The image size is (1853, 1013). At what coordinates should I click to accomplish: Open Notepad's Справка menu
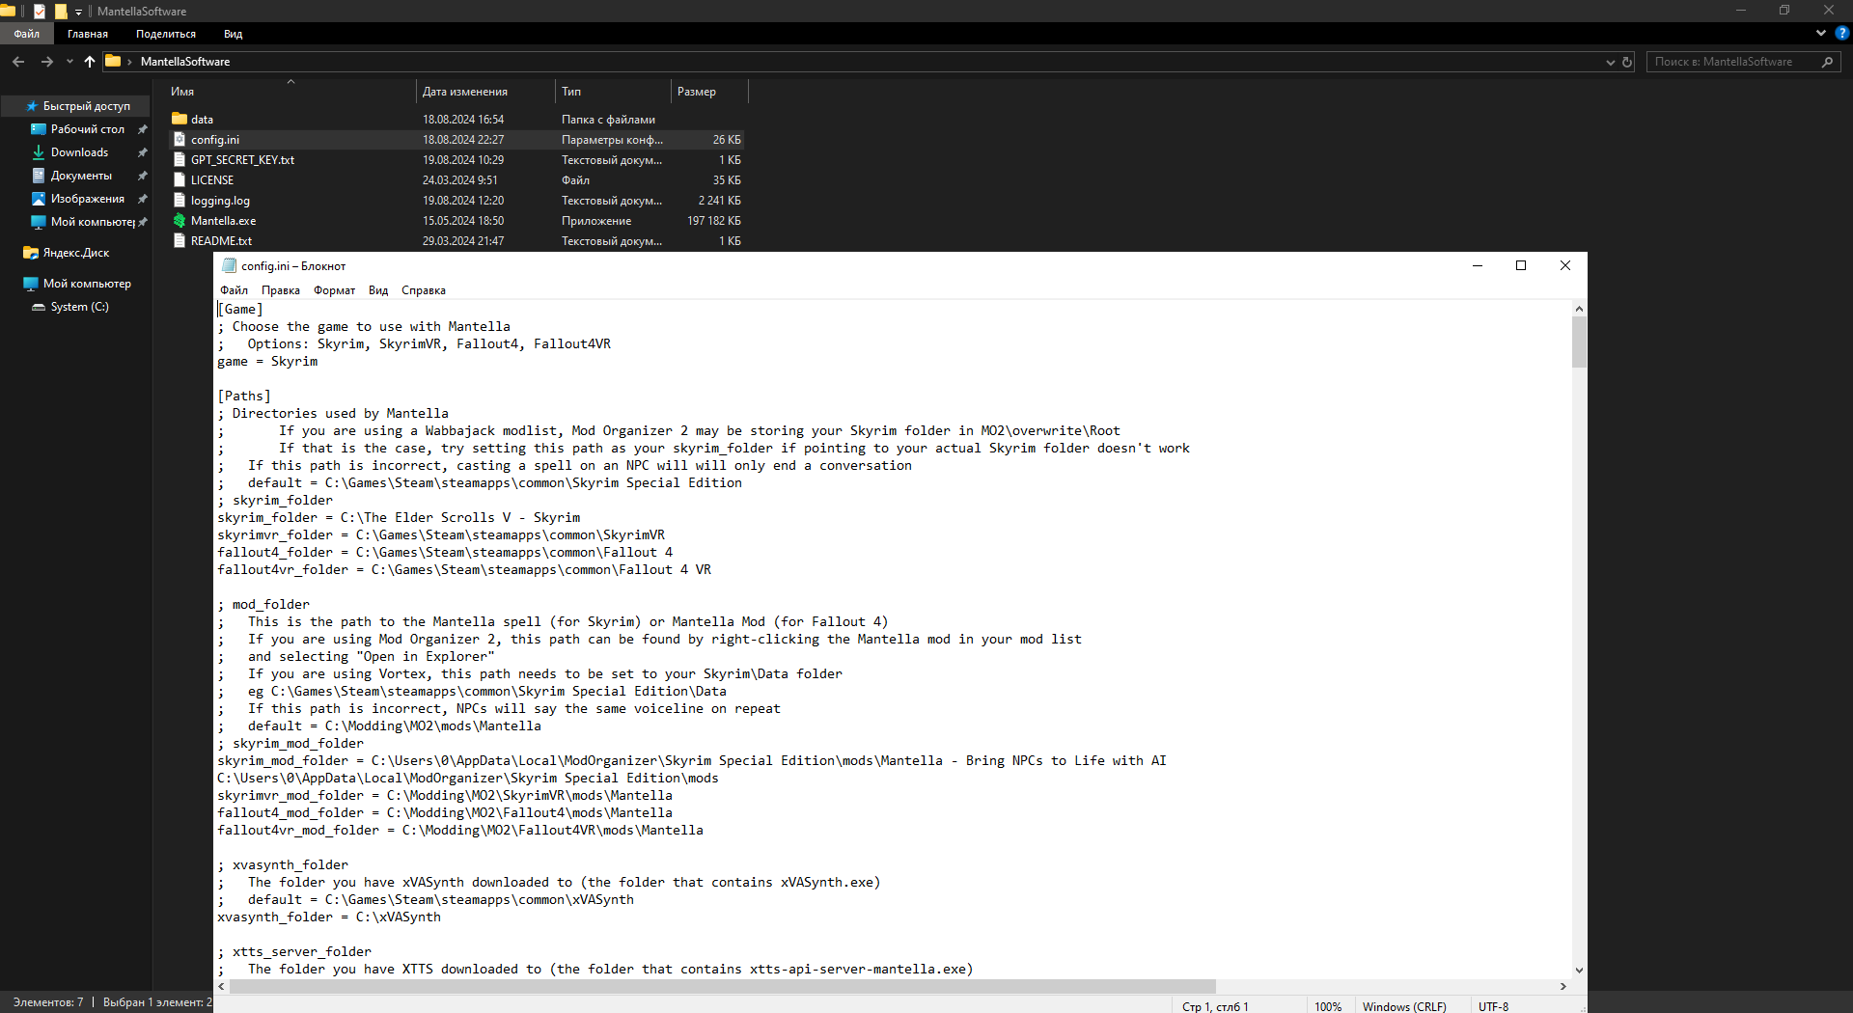point(424,290)
